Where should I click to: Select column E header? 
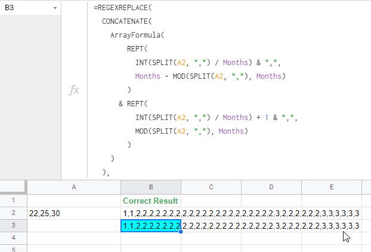[x=332, y=188]
